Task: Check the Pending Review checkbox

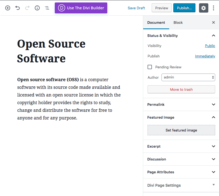Action: pyautogui.click(x=150, y=67)
